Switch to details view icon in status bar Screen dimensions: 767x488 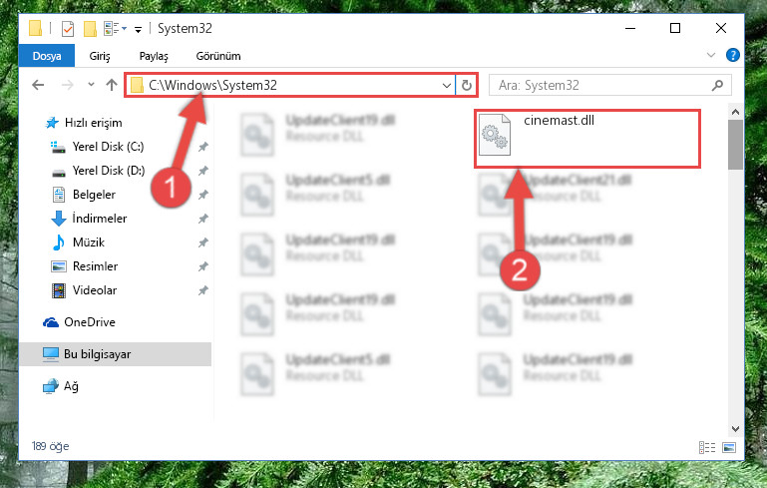tap(707, 447)
